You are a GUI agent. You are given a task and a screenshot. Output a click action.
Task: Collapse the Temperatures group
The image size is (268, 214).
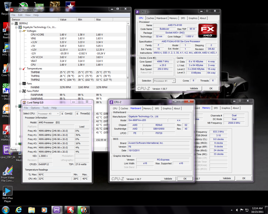pos(20,69)
